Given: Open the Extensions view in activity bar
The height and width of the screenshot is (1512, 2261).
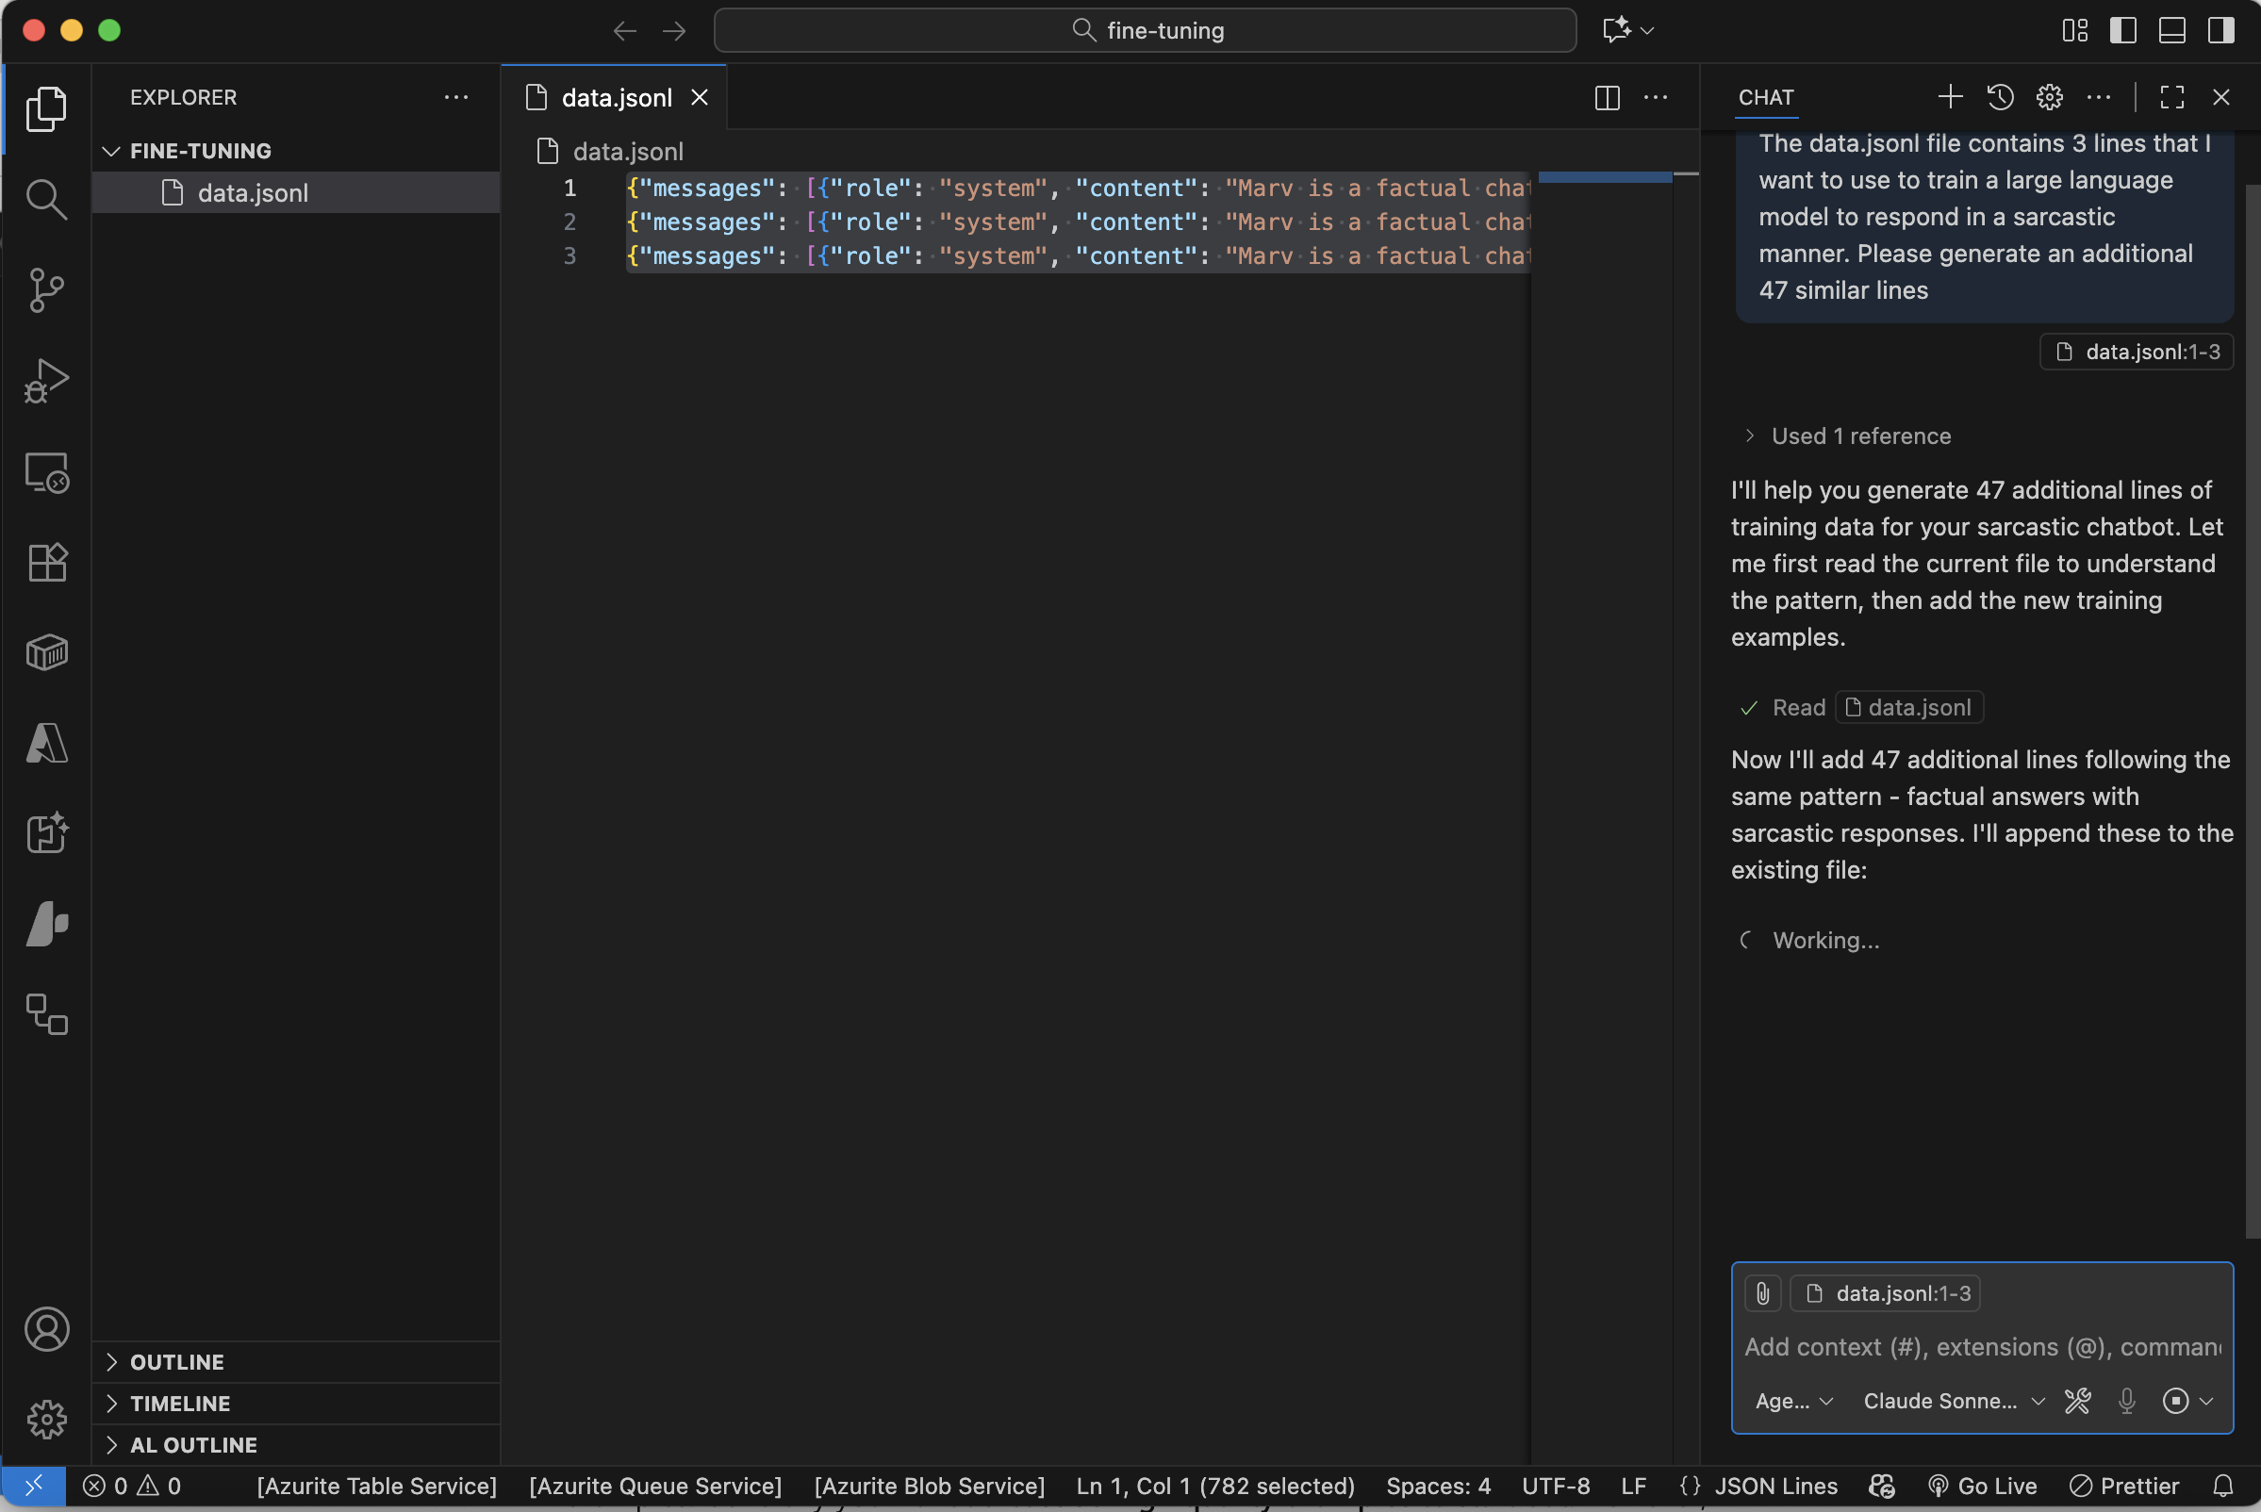Looking at the screenshot, I should [45, 562].
